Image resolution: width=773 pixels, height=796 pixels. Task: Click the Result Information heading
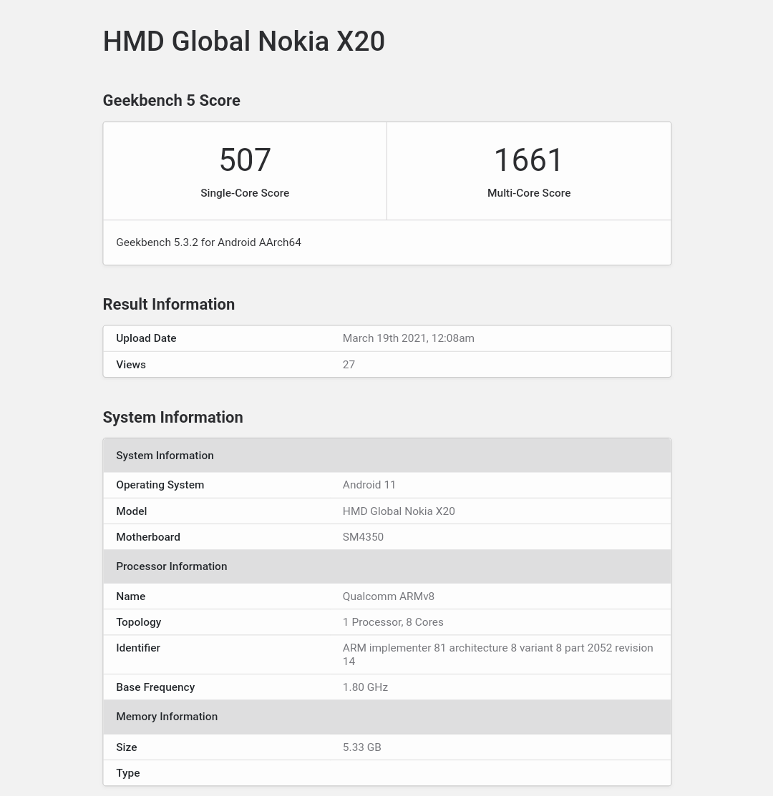(168, 305)
